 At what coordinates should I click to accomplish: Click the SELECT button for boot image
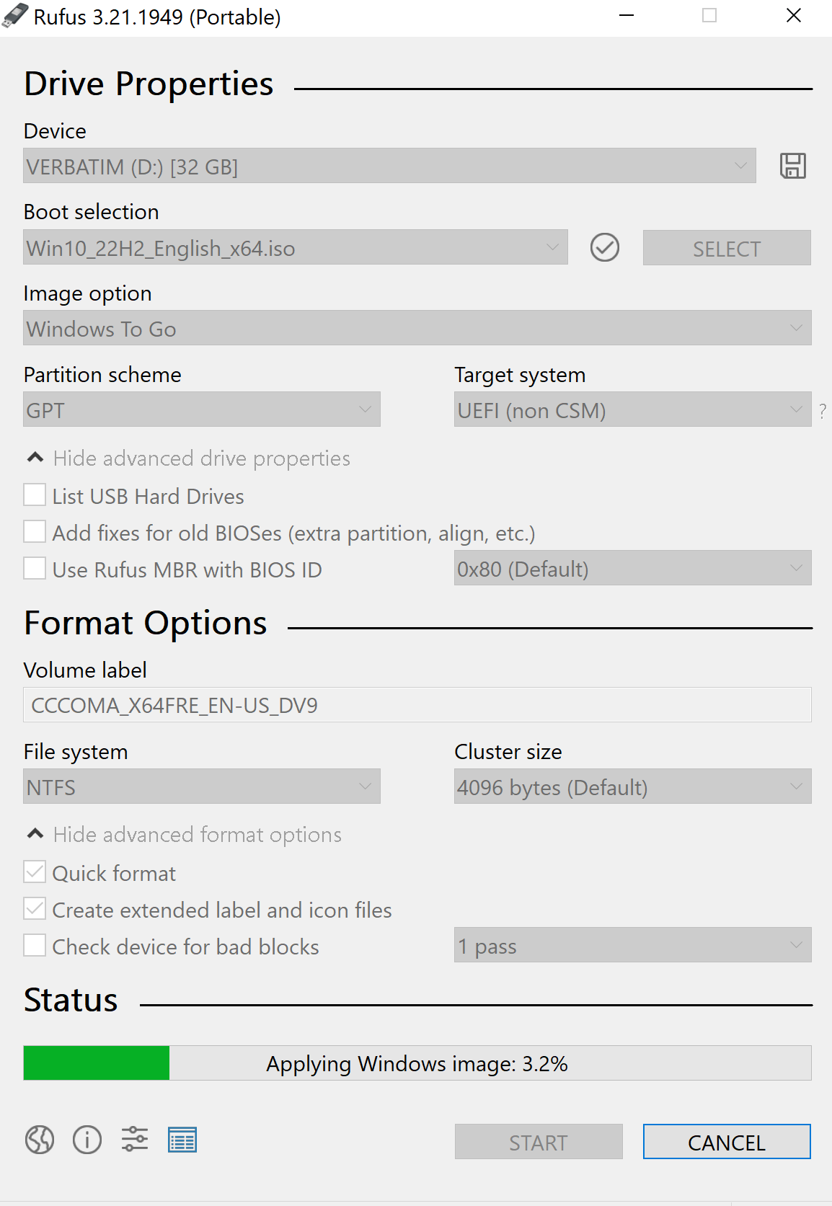[x=727, y=248]
